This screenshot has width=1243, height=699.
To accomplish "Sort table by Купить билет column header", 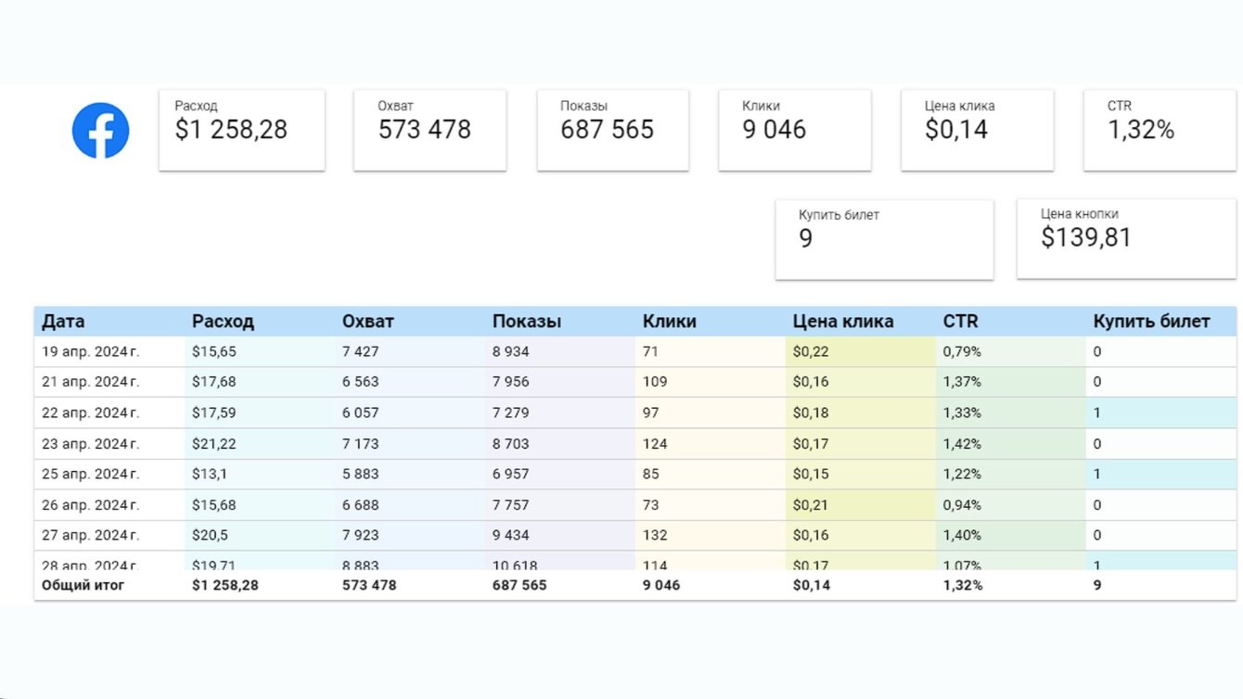I will [1151, 322].
